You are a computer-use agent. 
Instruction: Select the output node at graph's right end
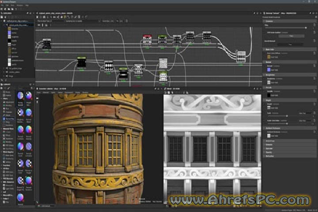click(241, 57)
